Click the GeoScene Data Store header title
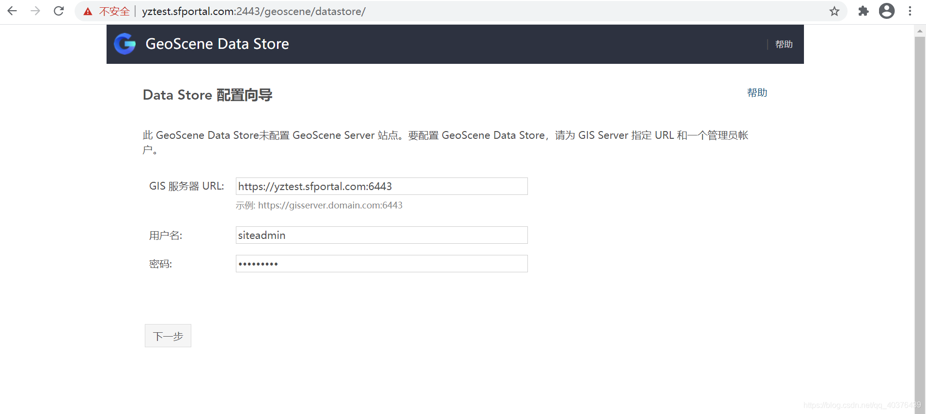The width and height of the screenshot is (926, 414). [x=217, y=44]
